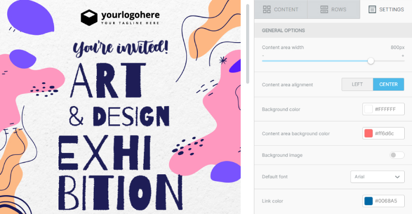Click the Background color #FFFFFF hex field

coord(383,109)
